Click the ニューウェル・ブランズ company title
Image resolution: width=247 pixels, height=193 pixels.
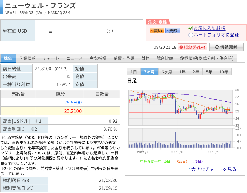(x=40, y=5)
